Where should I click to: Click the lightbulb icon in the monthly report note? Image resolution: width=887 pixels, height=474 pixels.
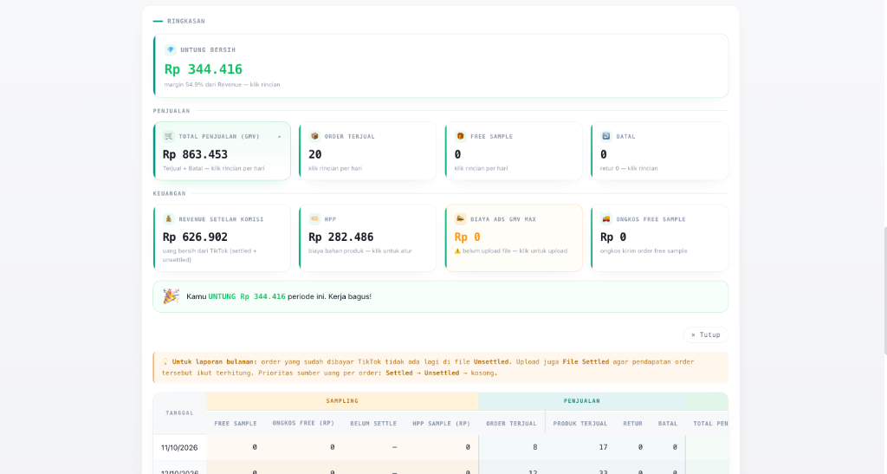[x=165, y=361]
